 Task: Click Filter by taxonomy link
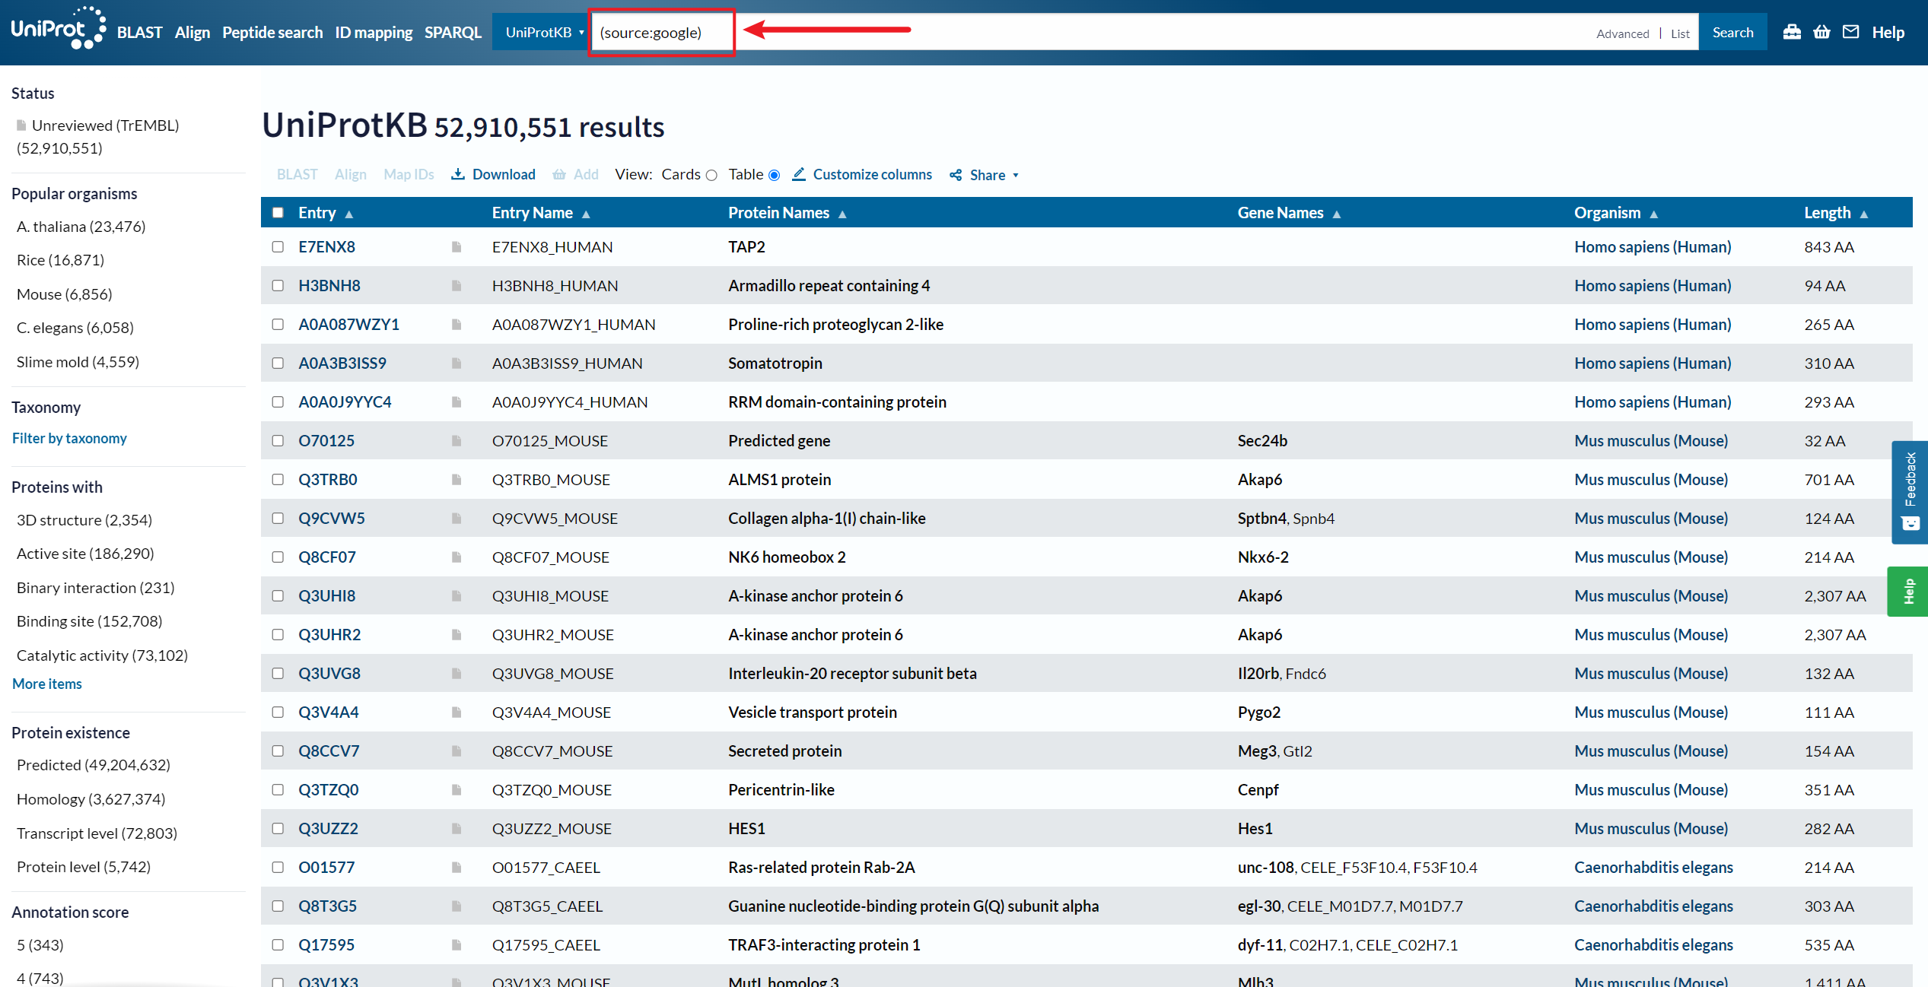[x=69, y=438]
